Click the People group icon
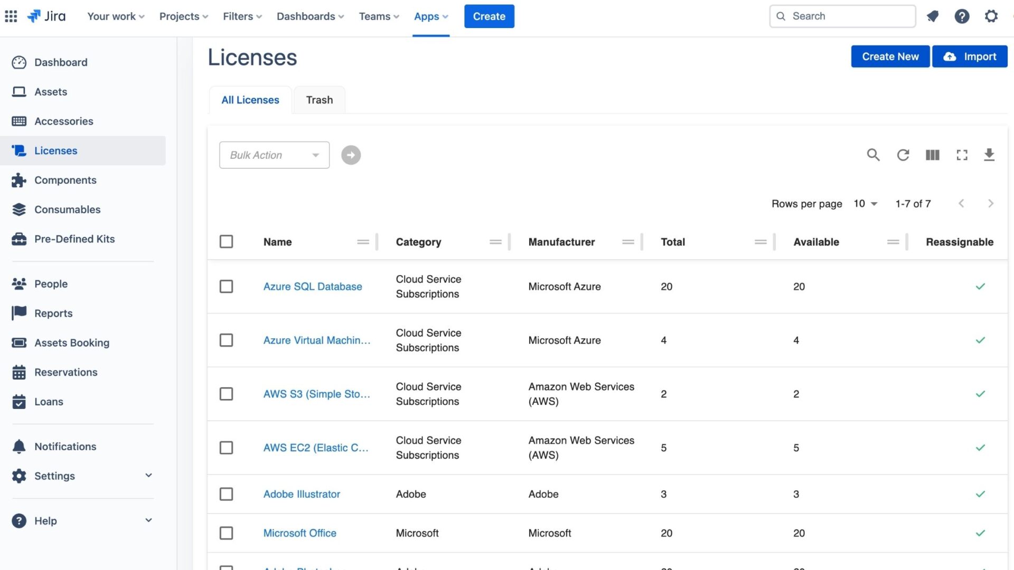The height and width of the screenshot is (570, 1014). tap(19, 284)
